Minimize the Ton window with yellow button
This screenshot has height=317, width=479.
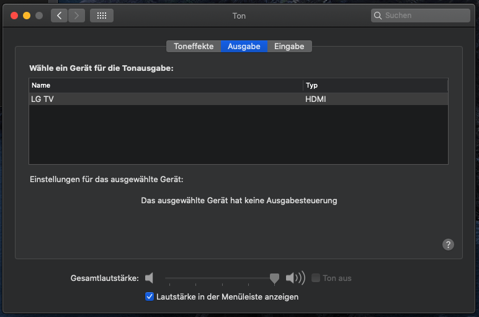[x=27, y=16]
